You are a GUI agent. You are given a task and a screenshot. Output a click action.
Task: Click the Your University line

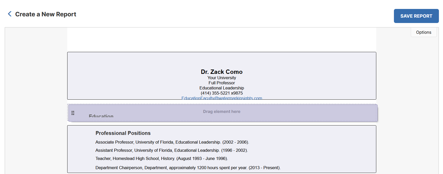click(x=222, y=78)
